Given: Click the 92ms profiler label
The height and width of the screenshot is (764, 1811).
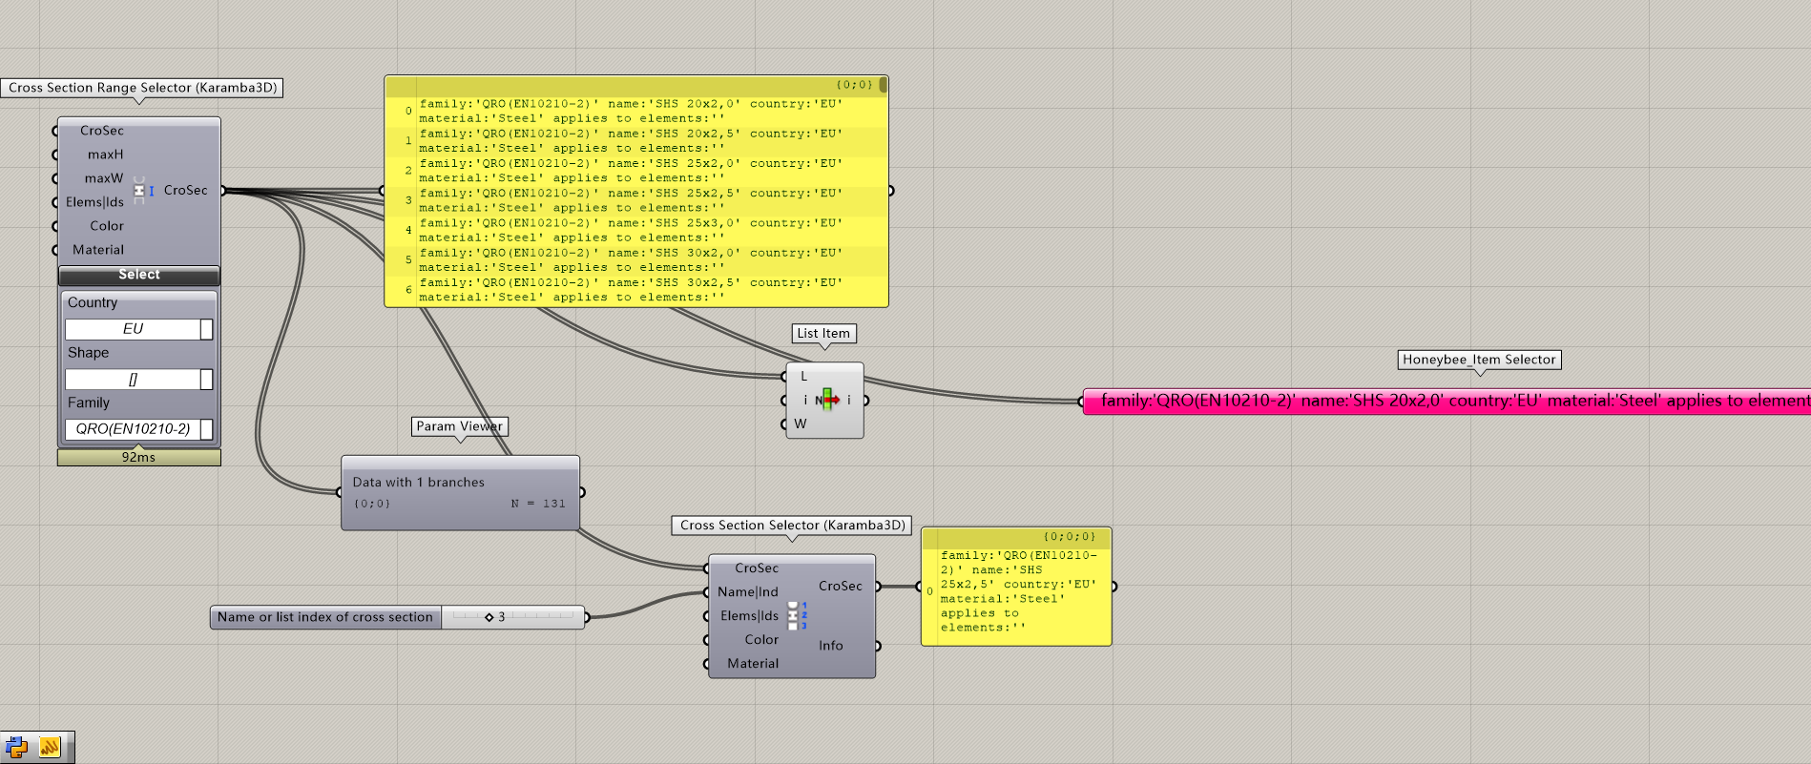Looking at the screenshot, I should click(x=138, y=458).
